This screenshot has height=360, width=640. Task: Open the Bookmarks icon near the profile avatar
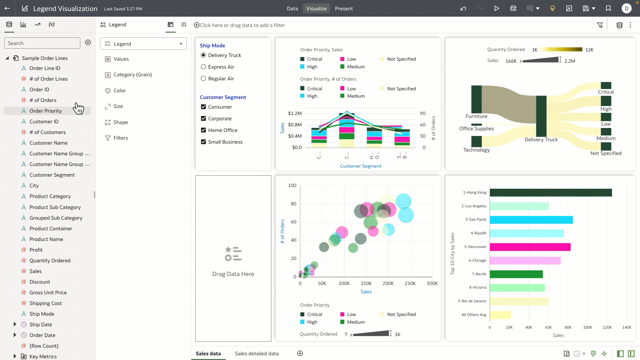click(x=608, y=8)
